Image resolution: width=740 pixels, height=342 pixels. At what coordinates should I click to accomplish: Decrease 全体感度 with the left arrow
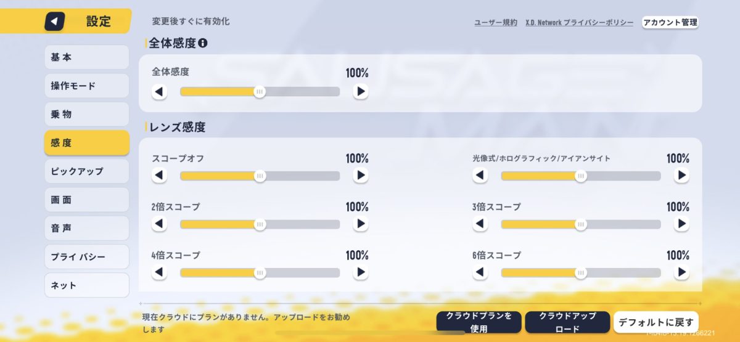tap(159, 92)
